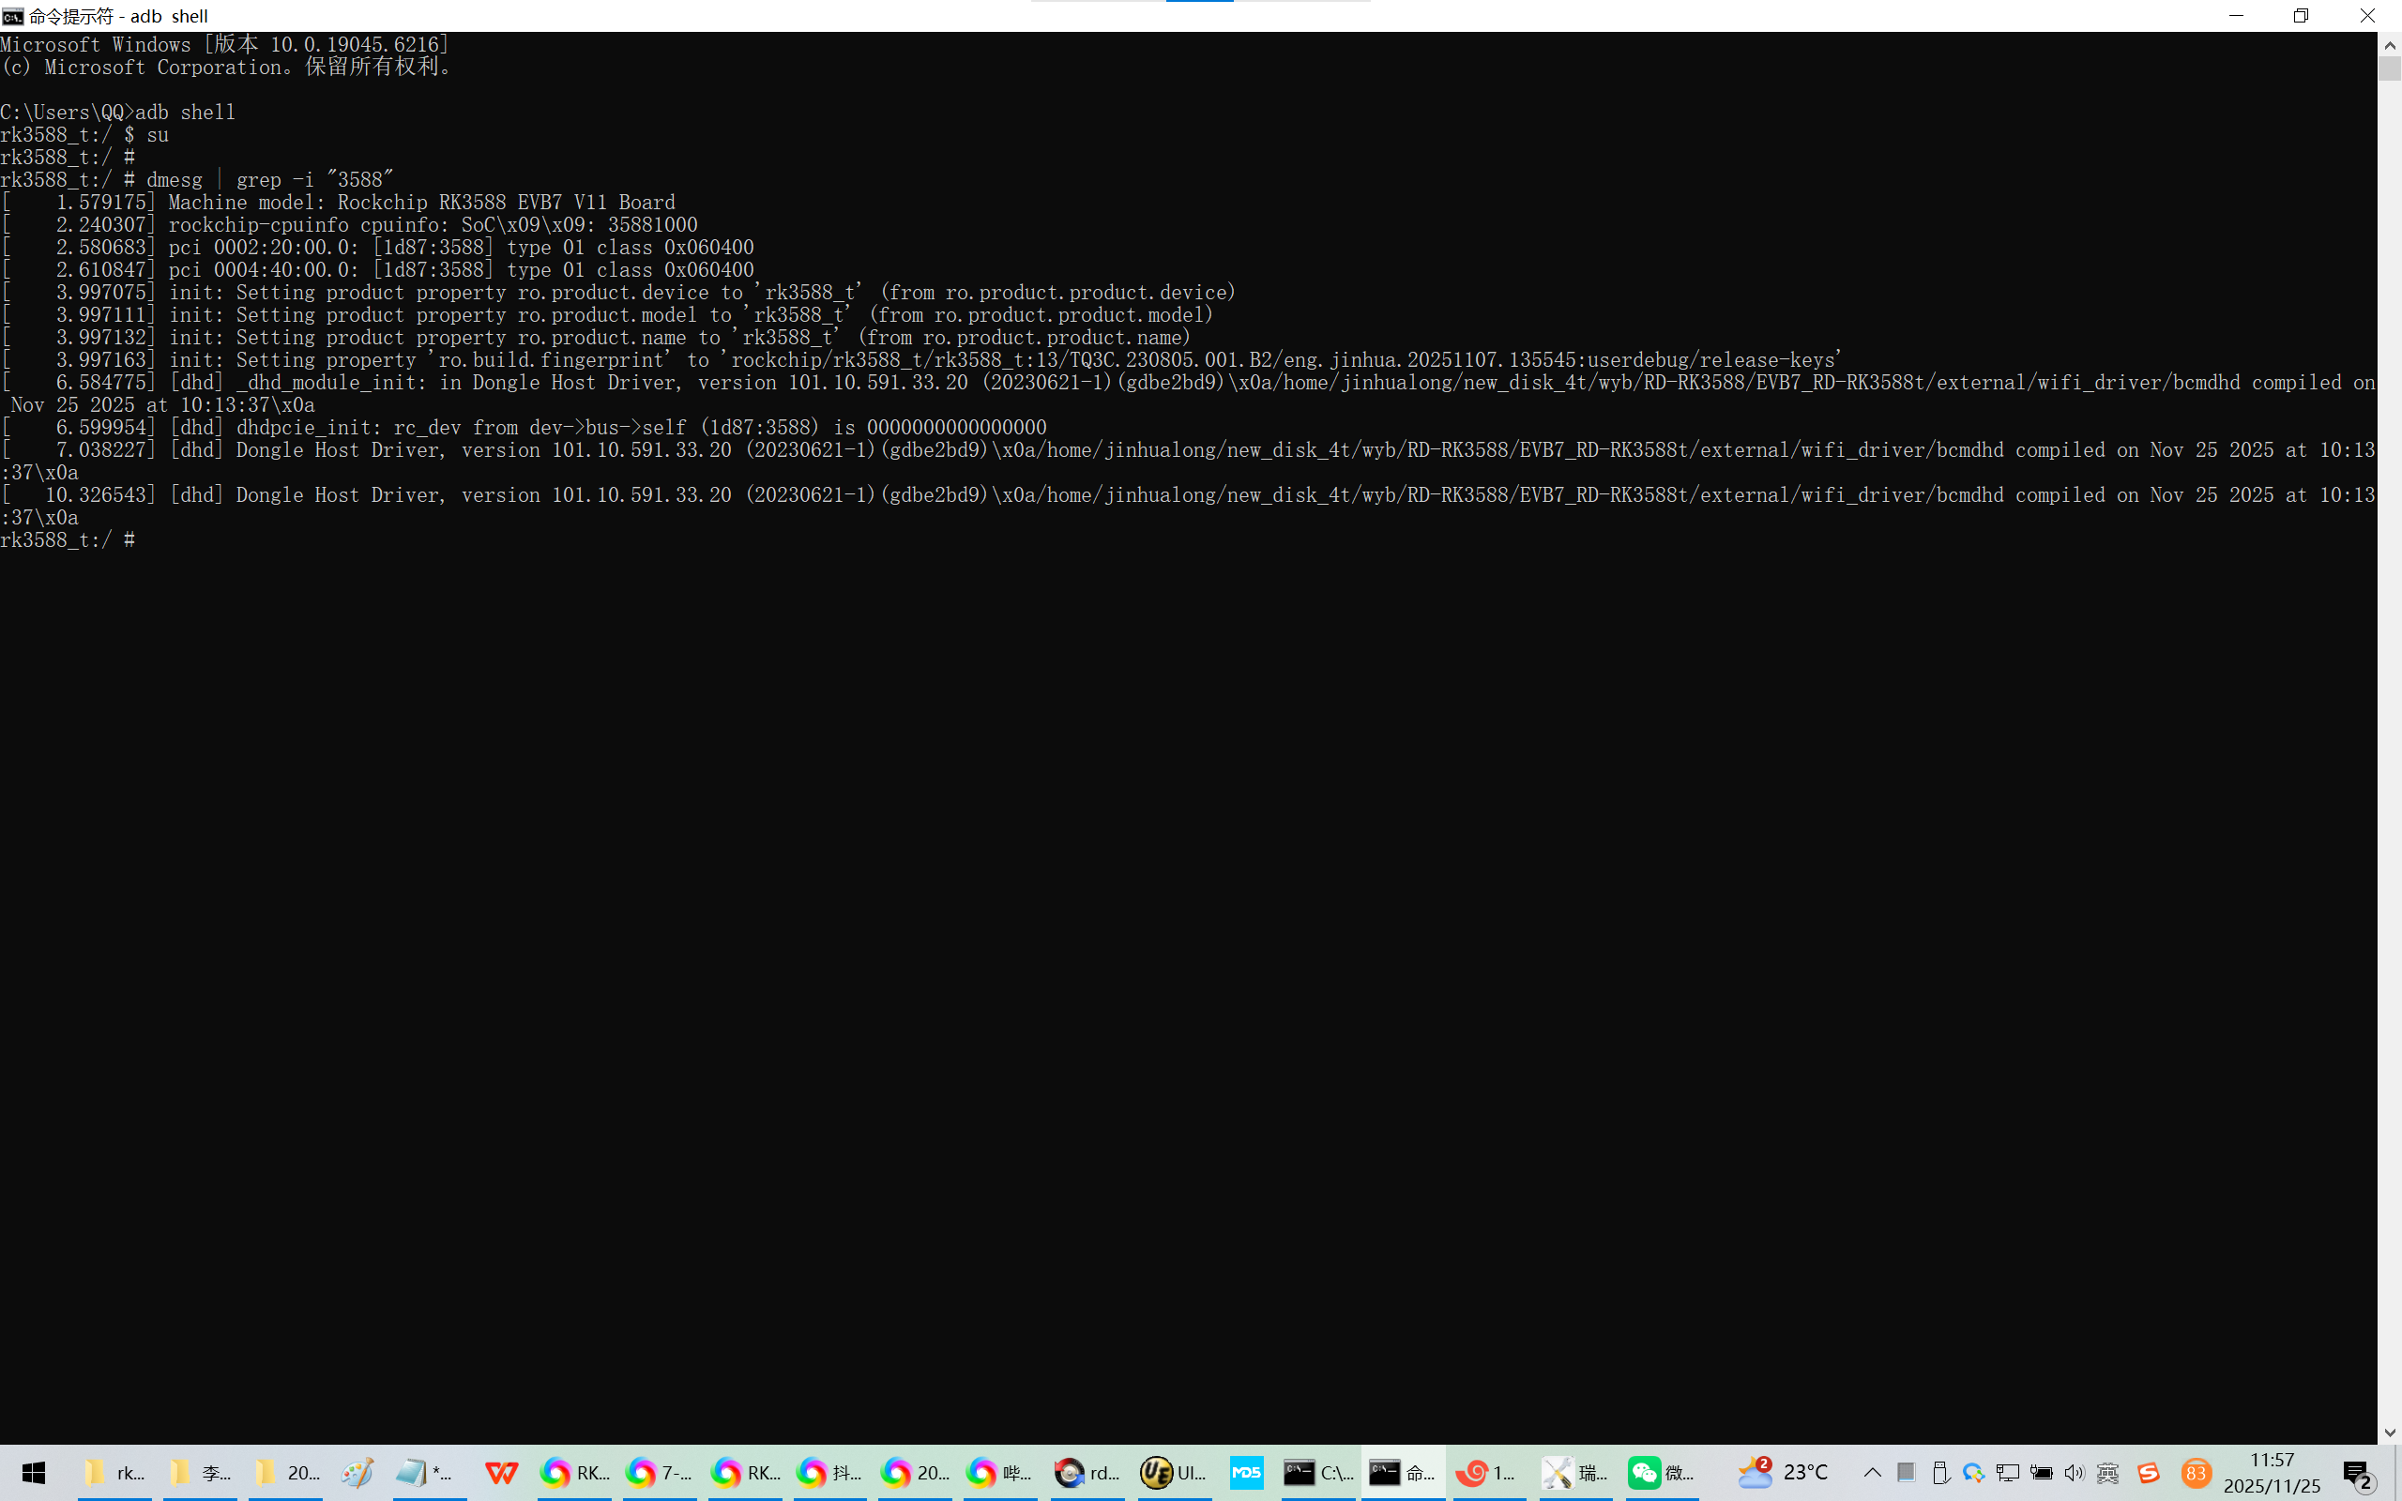
Task: Open the Paint app from taskbar
Action: (357, 1472)
